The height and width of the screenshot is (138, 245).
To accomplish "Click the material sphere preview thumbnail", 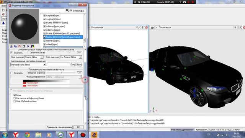I will (x=24, y=26).
